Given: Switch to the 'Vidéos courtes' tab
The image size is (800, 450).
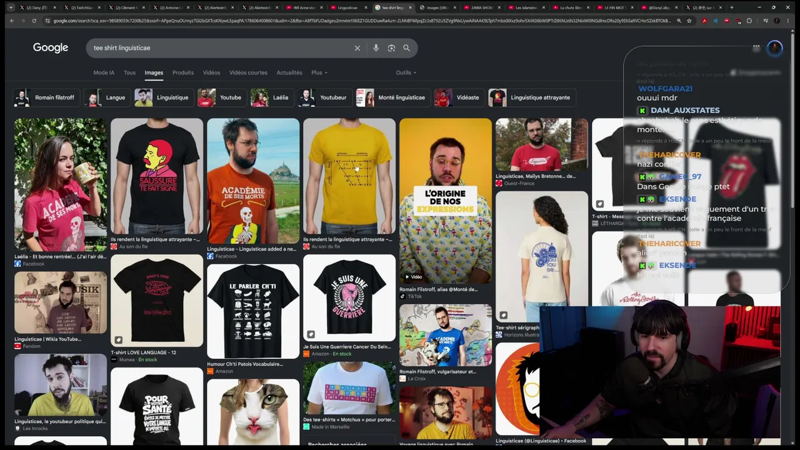Looking at the screenshot, I should click(x=248, y=72).
